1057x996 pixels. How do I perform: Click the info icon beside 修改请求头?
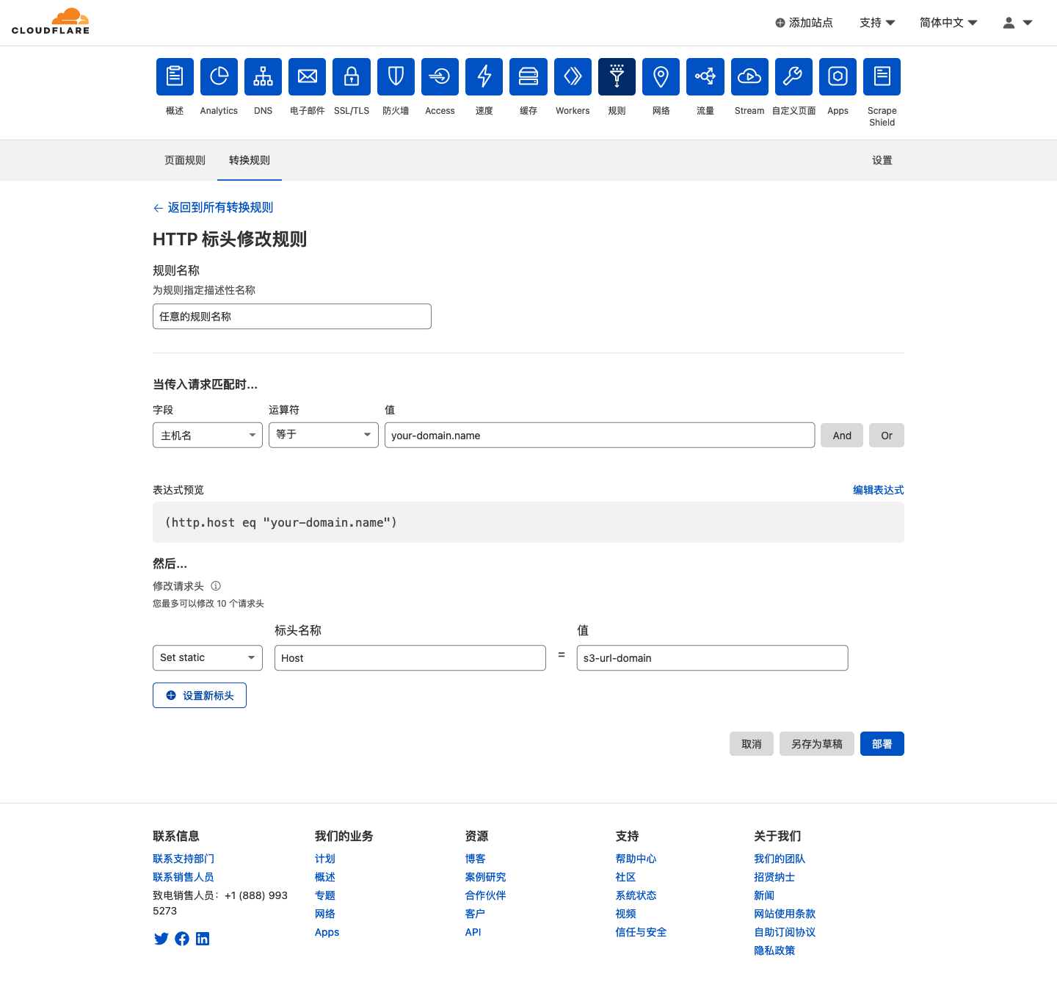tap(216, 586)
